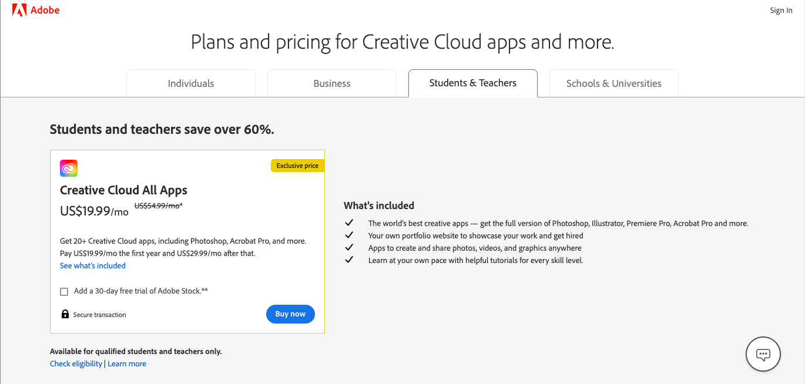The image size is (805, 384).
Task: Click the See what's included link
Action: (92, 265)
